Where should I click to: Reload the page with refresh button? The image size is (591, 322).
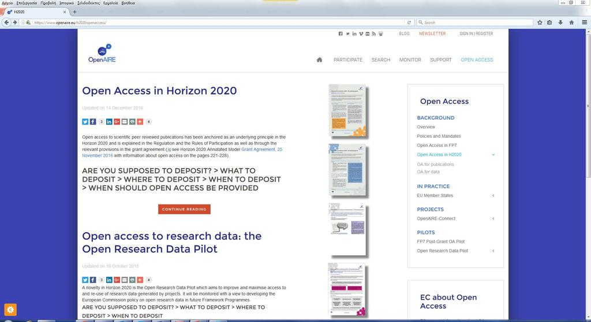[x=409, y=22]
